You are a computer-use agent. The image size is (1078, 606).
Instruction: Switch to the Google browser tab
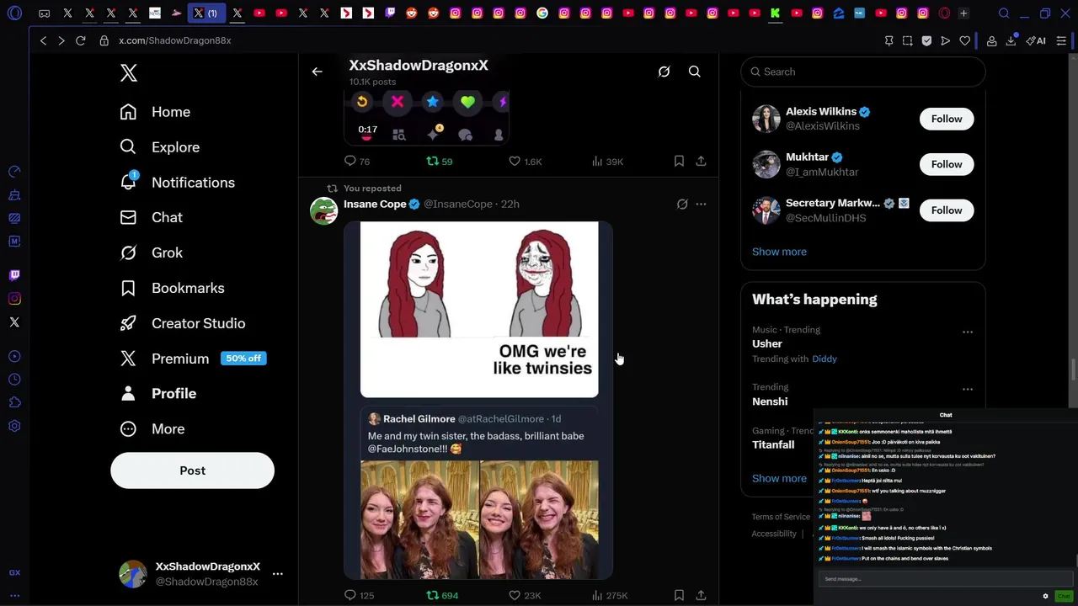tap(542, 13)
